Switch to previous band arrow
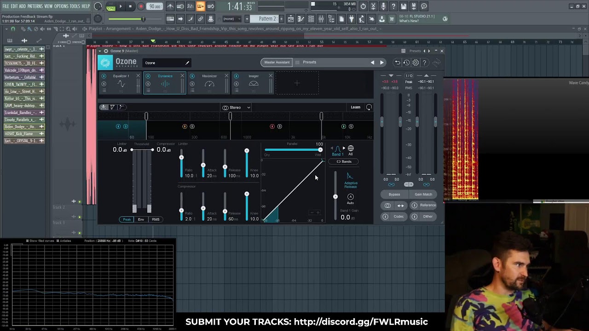589x331 pixels. point(332,148)
